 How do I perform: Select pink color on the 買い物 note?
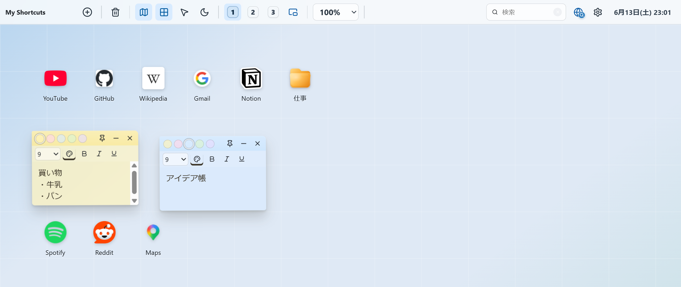(x=51, y=138)
